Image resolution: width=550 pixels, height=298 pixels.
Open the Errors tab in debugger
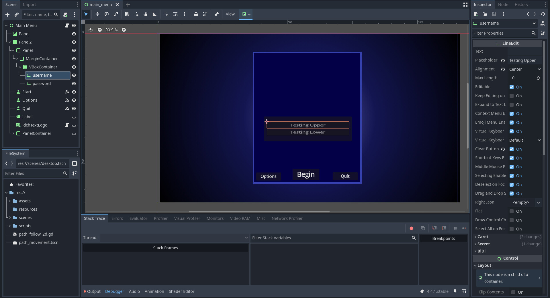point(117,218)
